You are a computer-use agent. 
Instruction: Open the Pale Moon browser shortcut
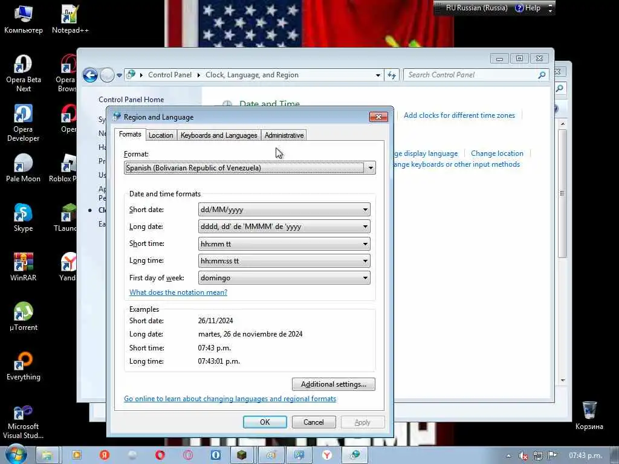tap(24, 169)
